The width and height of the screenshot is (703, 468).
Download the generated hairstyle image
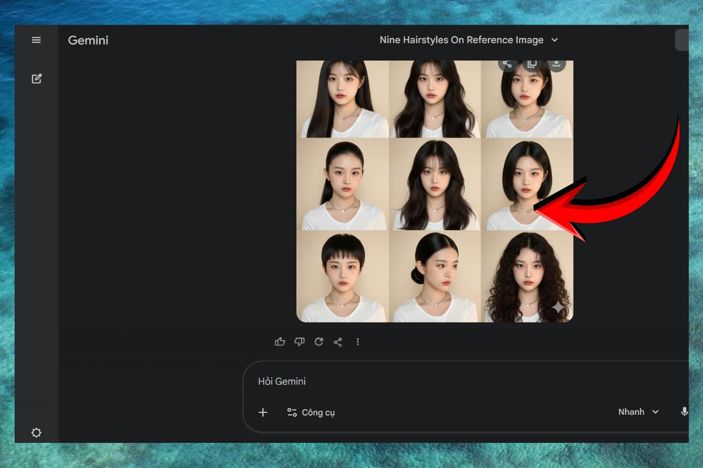pos(556,64)
